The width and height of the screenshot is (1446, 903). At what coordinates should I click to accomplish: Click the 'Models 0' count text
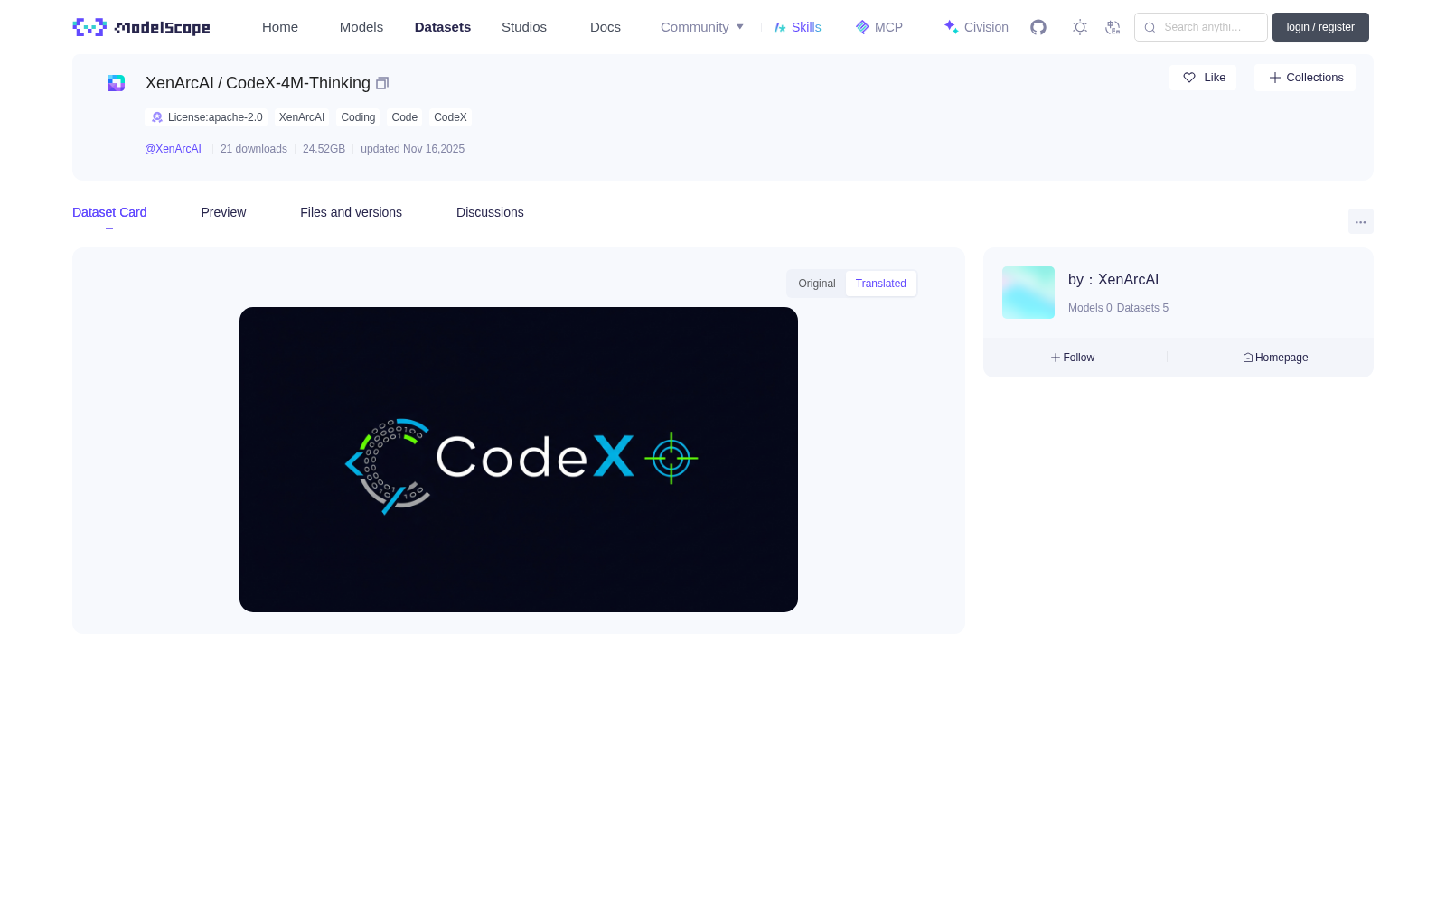click(x=1090, y=308)
